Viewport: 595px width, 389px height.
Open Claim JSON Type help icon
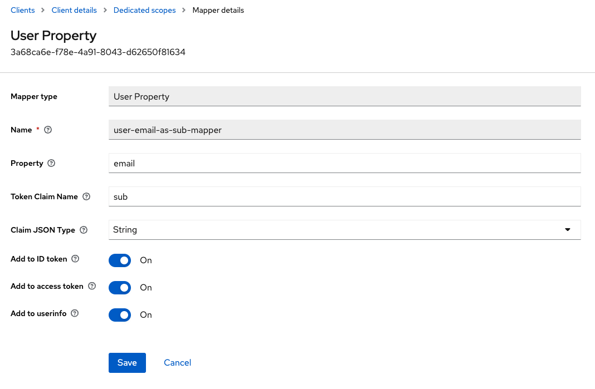[84, 230]
